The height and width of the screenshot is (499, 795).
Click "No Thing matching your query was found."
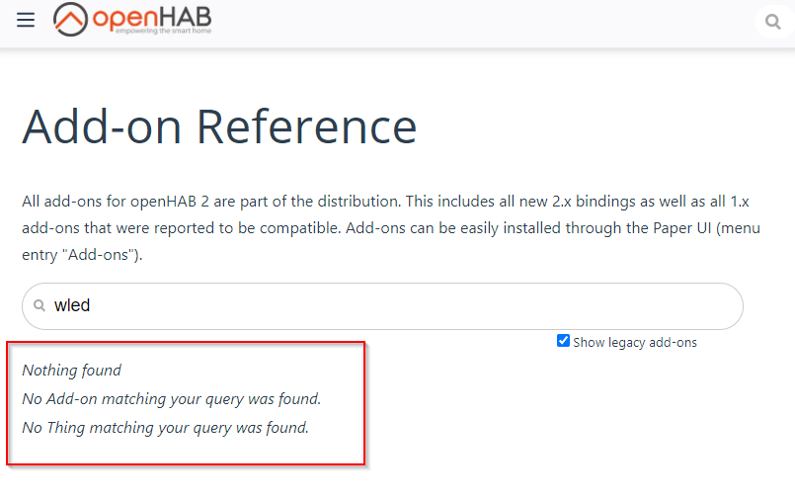(165, 428)
